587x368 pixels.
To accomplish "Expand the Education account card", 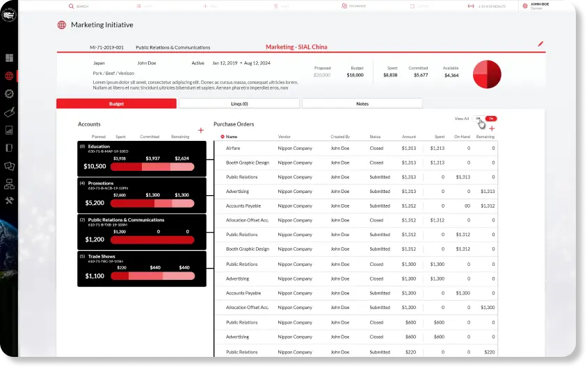I will pos(142,158).
